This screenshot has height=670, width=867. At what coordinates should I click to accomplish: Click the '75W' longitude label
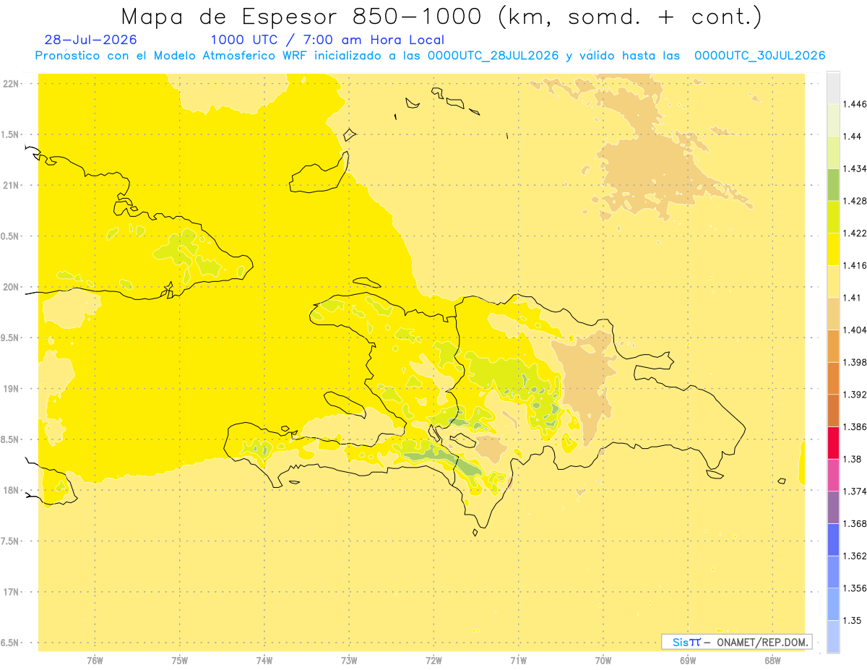(x=179, y=659)
